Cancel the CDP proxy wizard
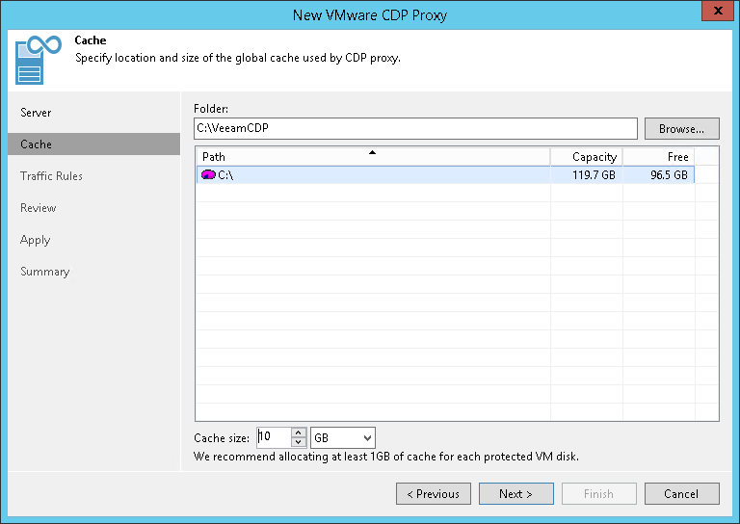Image resolution: width=740 pixels, height=524 pixels. (682, 494)
